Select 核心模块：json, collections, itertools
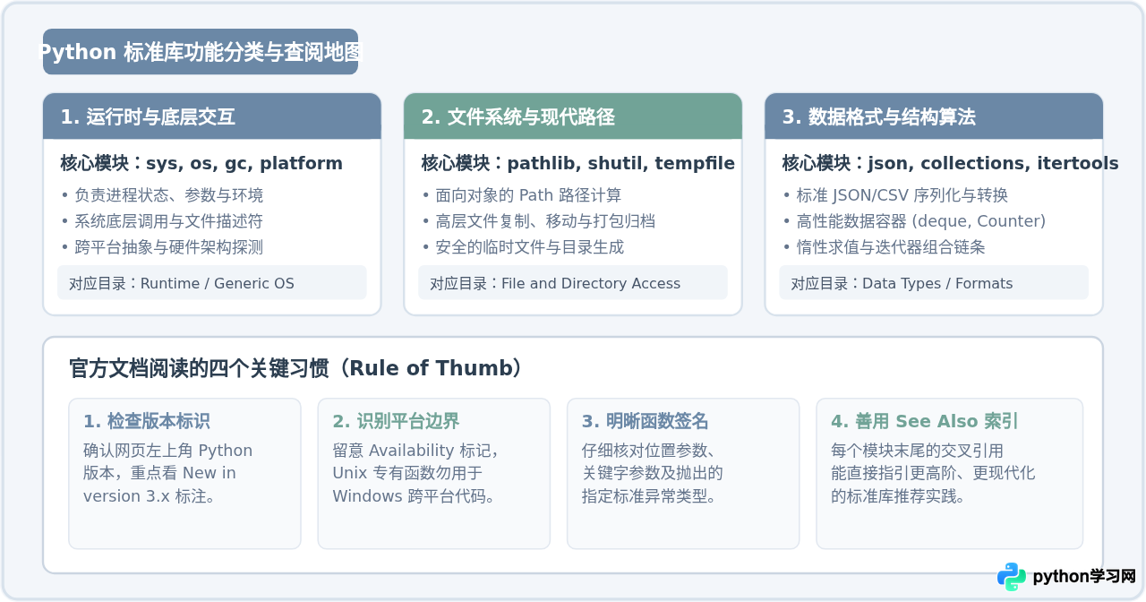 click(x=950, y=164)
